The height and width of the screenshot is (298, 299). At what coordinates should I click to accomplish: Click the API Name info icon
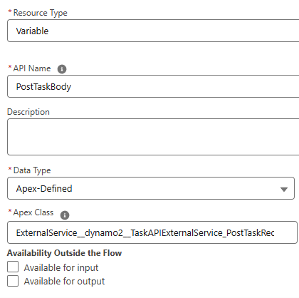pyautogui.click(x=62, y=69)
